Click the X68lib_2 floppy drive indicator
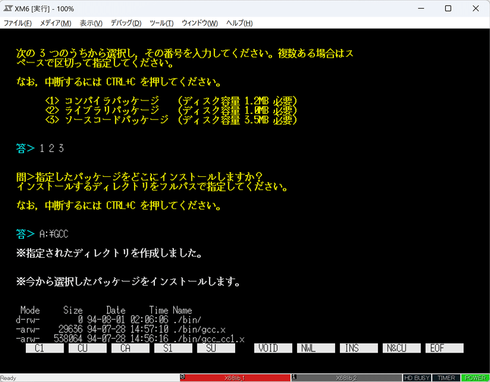Image resolution: width=490 pixels, height=382 pixels. tap(346, 378)
